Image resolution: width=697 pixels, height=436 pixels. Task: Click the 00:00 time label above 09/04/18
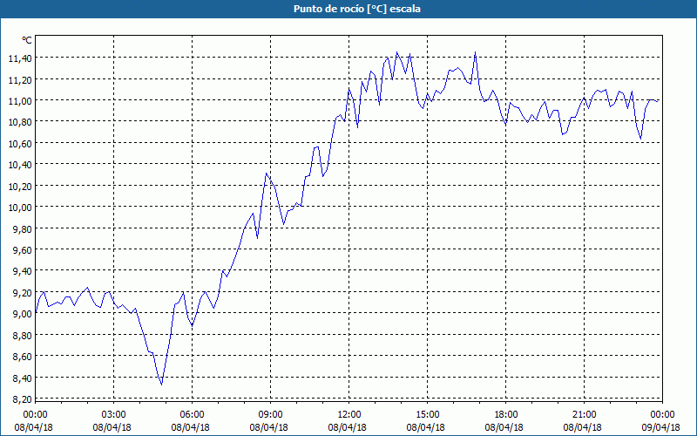662,415
